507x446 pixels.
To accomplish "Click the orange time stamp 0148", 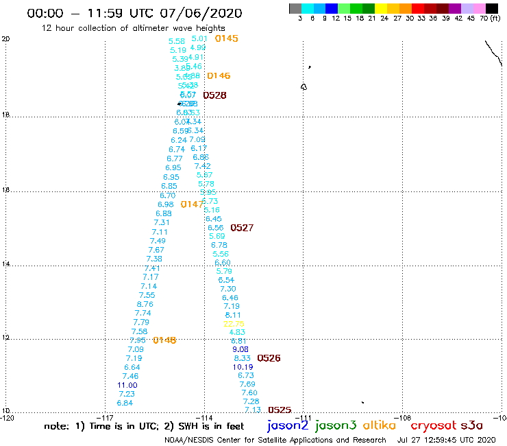I will 164,340.
